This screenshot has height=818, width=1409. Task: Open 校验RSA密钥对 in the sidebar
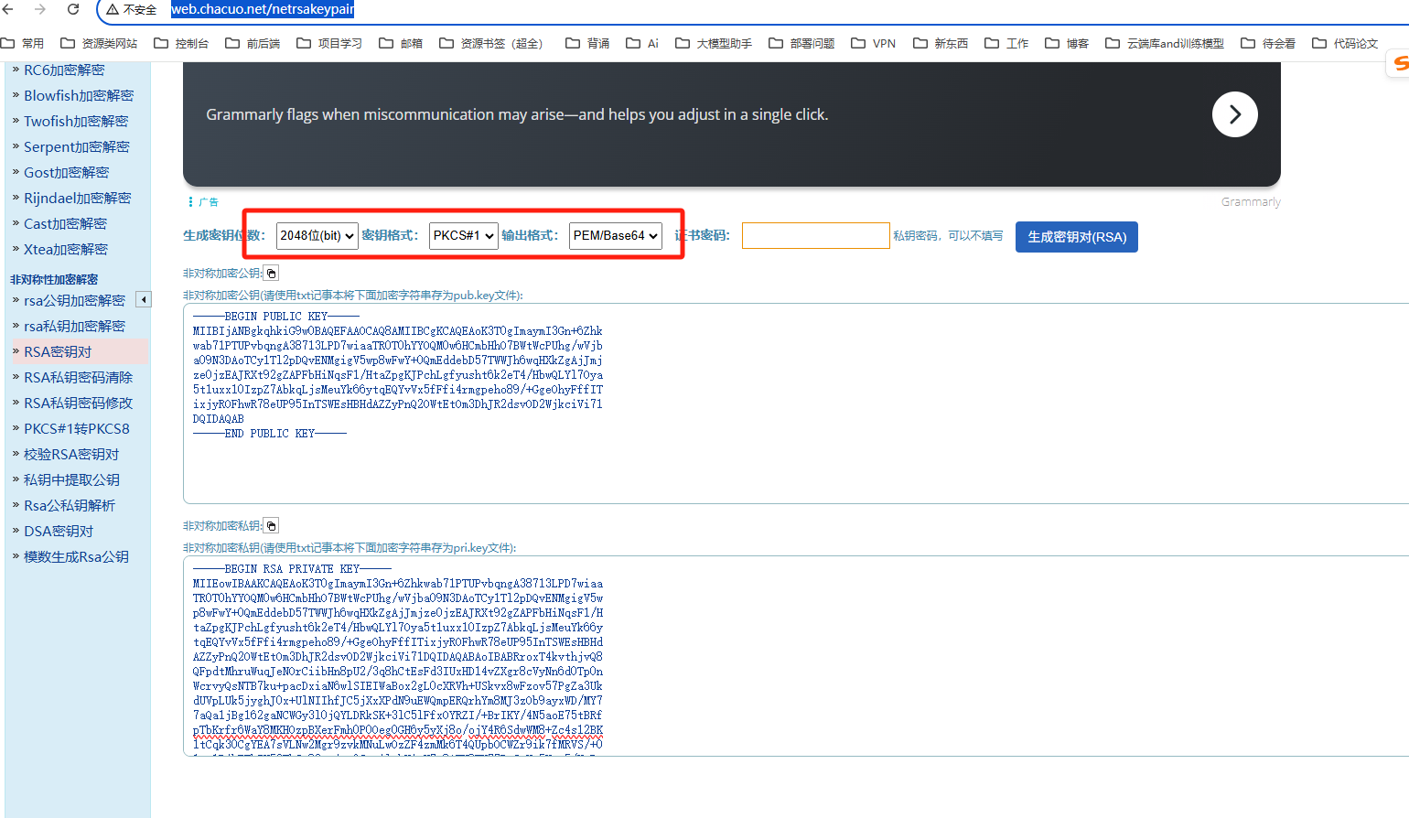pyautogui.click(x=71, y=454)
